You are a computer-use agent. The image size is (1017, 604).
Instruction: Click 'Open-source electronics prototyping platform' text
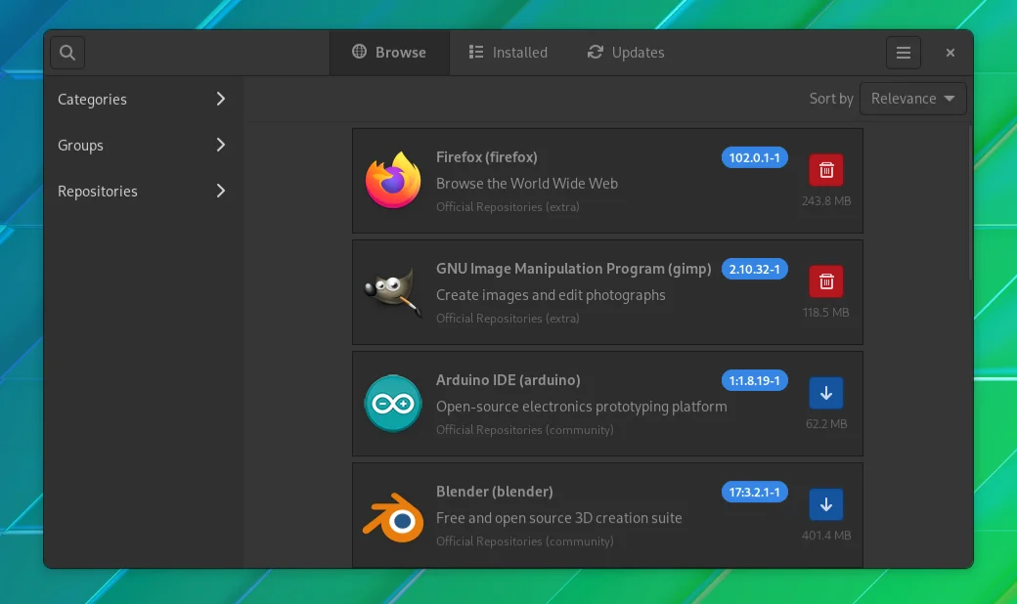tap(581, 407)
